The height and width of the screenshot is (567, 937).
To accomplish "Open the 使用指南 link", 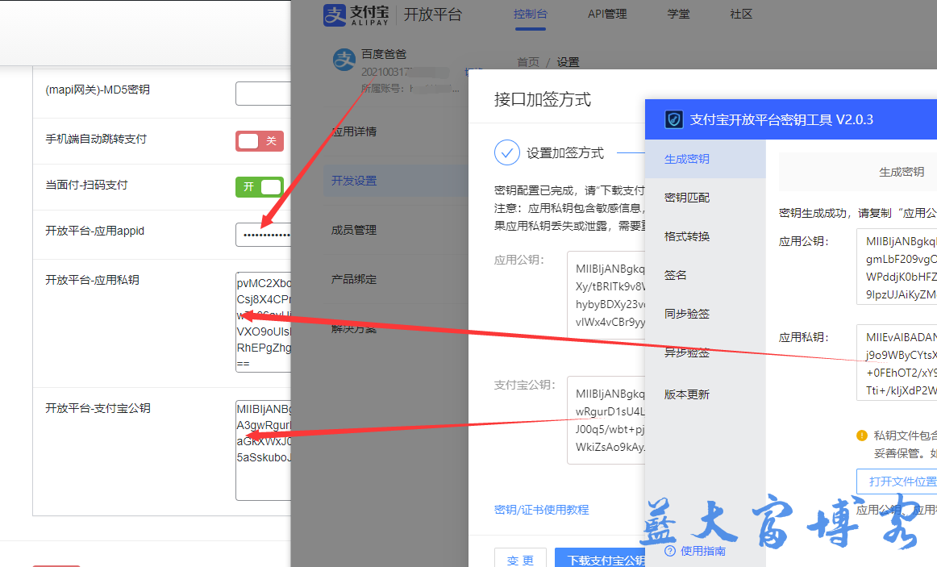I will pyautogui.click(x=703, y=551).
